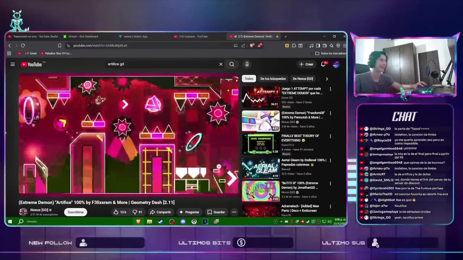The height and width of the screenshot is (260, 463).
Task: Open the Compartir share dialog
Action: (160, 212)
